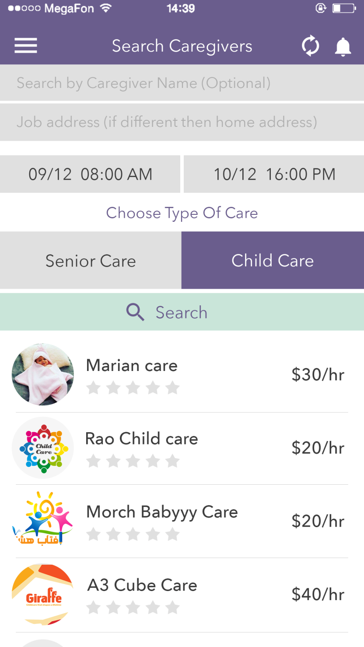Select Senior Care type
This screenshot has width=364, height=647.
[x=91, y=261]
